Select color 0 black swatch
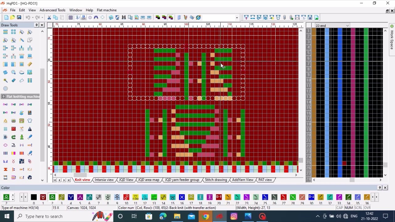The height and width of the screenshot is (222, 395). [x=34, y=197]
